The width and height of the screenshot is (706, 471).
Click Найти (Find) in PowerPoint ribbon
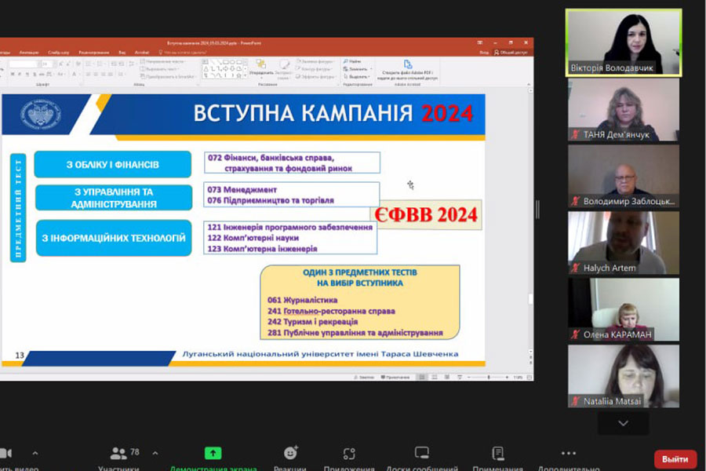pos(352,61)
